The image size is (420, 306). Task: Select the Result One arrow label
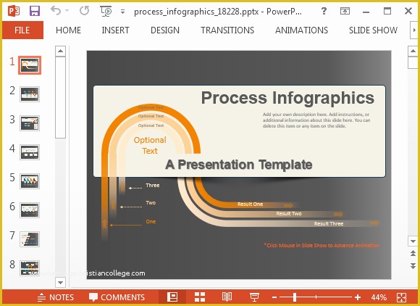tap(250, 204)
